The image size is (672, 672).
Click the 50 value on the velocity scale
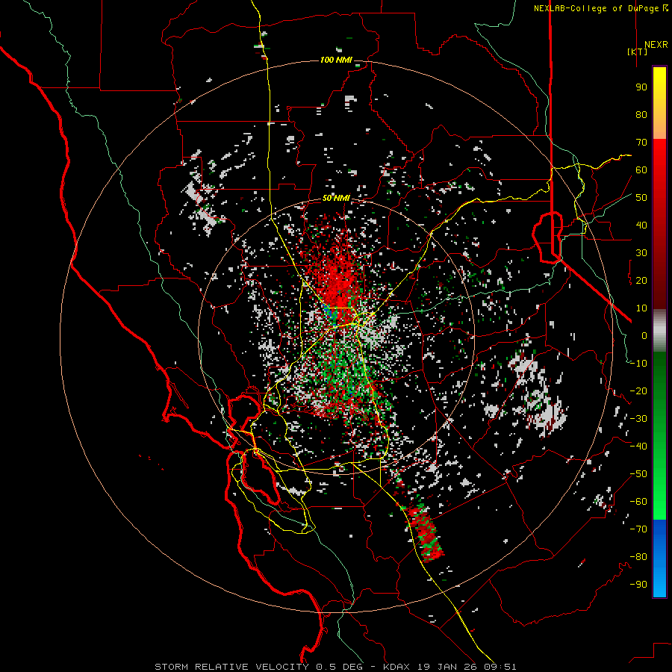(x=641, y=198)
